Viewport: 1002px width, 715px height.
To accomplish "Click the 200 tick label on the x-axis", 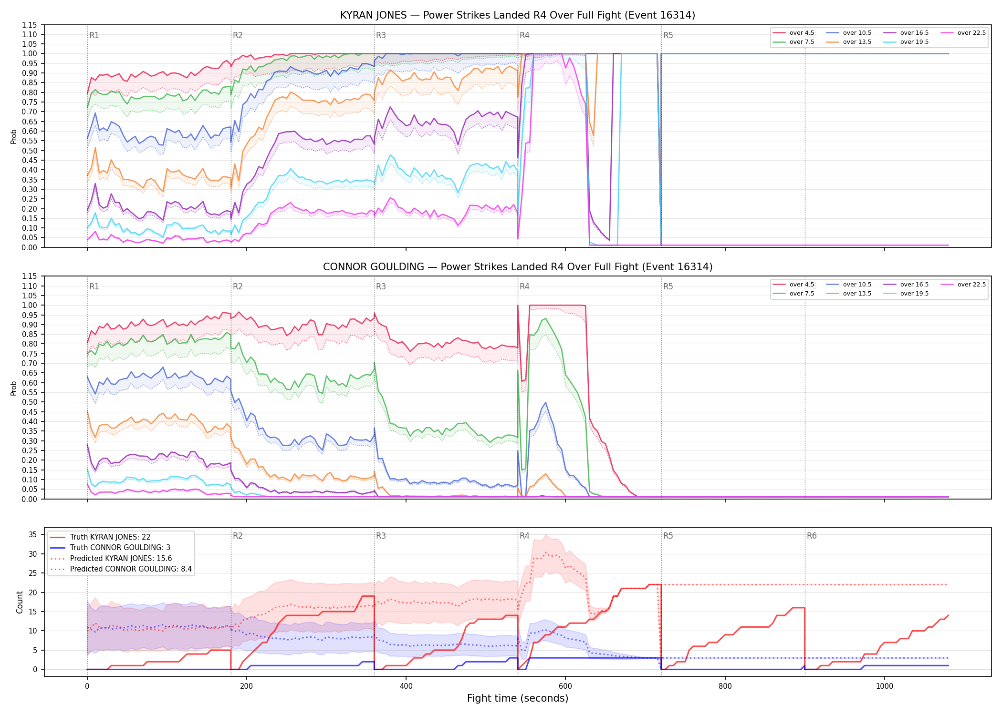I will point(247,686).
